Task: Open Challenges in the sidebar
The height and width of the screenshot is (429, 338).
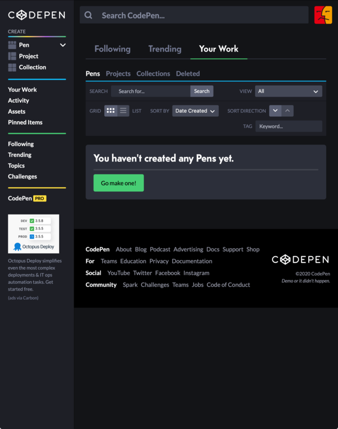Action: (23, 177)
